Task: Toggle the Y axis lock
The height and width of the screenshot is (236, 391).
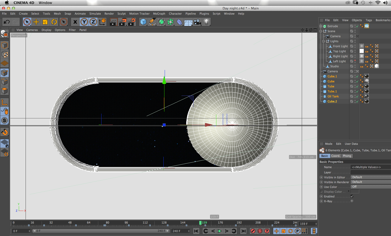Action: pyautogui.click(x=84, y=22)
